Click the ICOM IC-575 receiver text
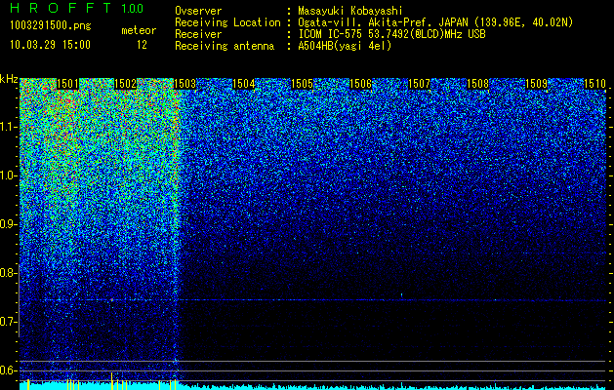Screen dimensions: 614x390 point(391,34)
